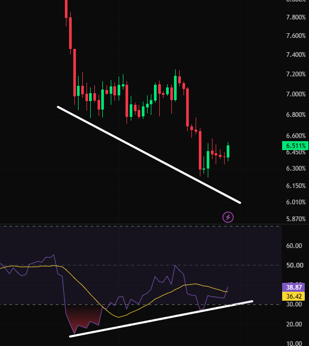Screen dimensions: 309x346
Task: Click the purple 38.87 RSI value label
Action: point(294,287)
